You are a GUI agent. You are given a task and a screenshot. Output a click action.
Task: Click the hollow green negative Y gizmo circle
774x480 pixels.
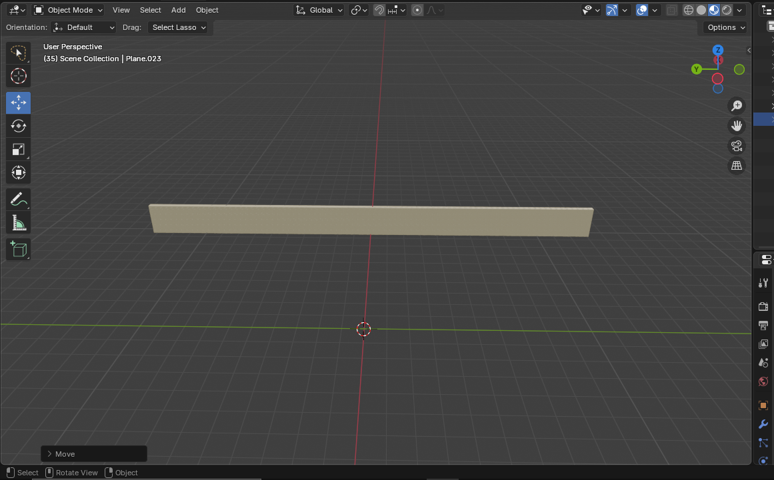point(739,69)
